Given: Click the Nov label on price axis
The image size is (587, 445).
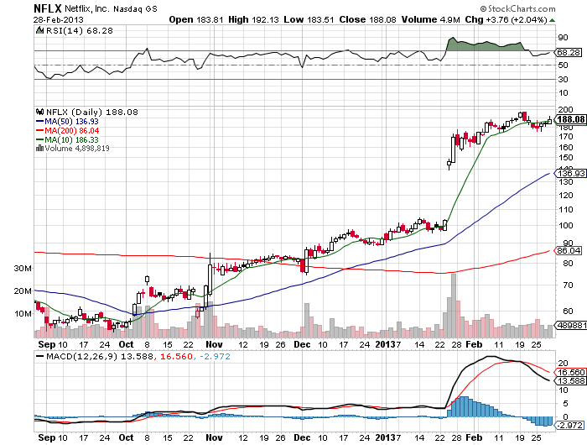Looking at the screenshot, I should click(x=214, y=344).
